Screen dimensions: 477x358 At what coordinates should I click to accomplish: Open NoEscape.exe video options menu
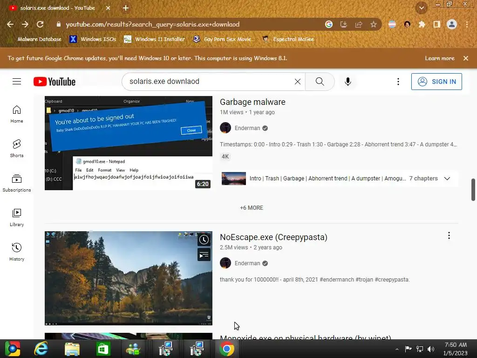tap(449, 235)
